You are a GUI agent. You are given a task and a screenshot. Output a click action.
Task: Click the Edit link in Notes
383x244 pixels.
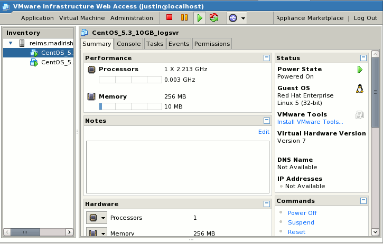click(x=264, y=132)
